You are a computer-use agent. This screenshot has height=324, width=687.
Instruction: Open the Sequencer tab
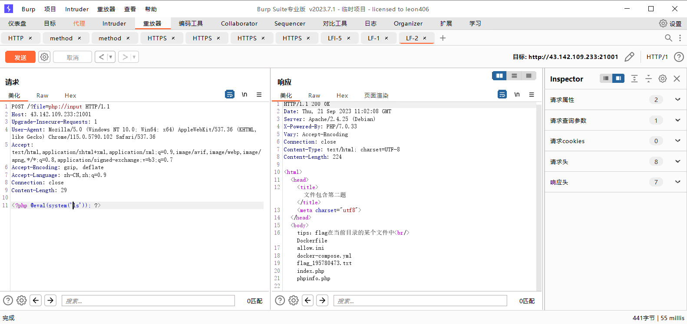click(x=290, y=23)
